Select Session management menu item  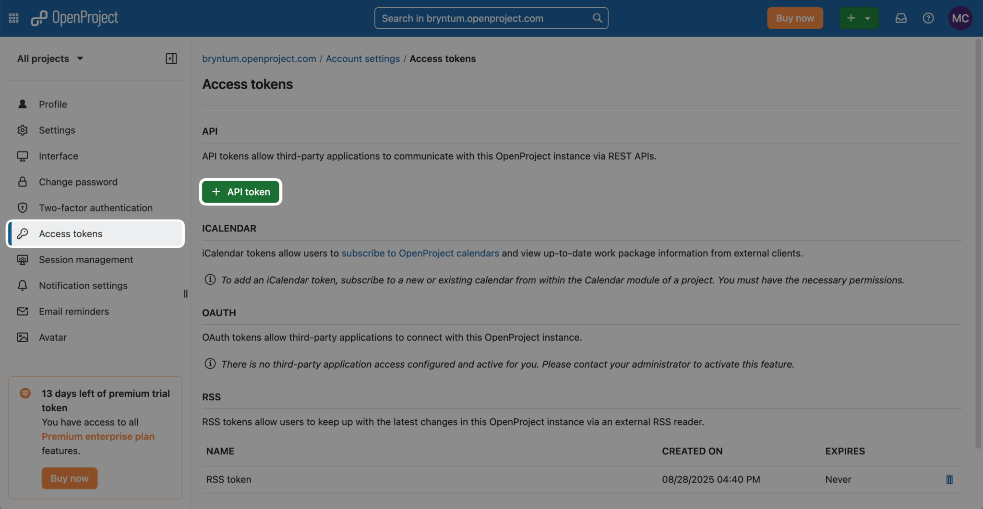coord(86,260)
